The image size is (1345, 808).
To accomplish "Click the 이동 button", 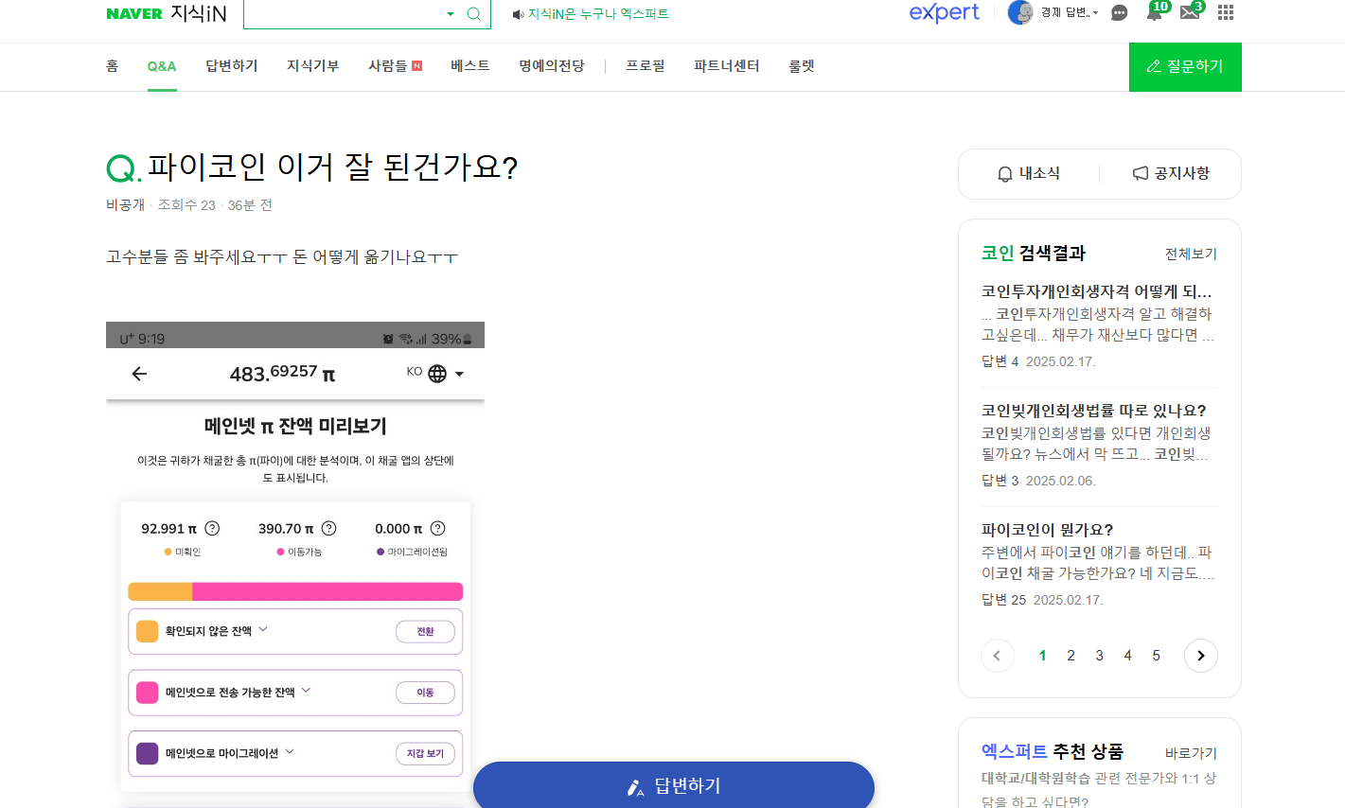I will coord(425,693).
